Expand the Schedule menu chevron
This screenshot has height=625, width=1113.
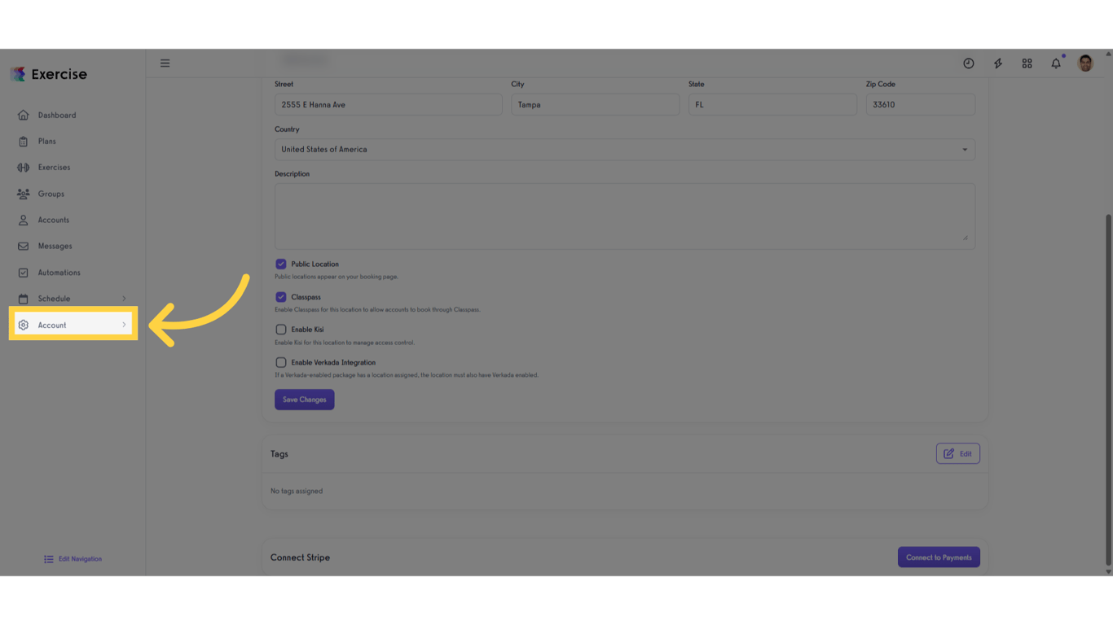124,299
